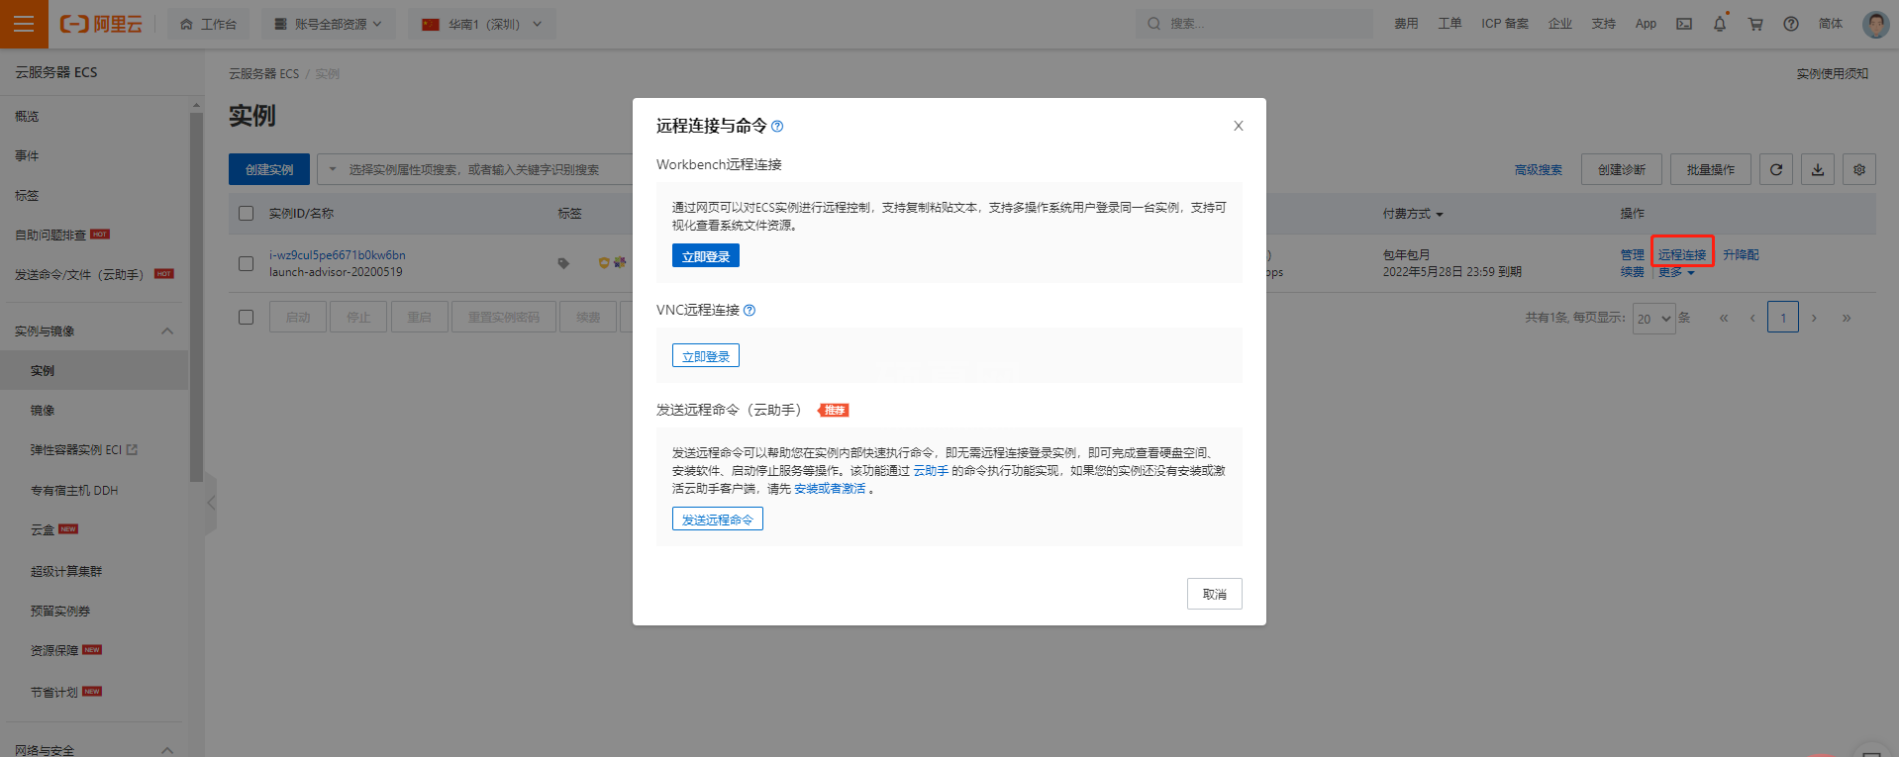
Task: Select the header checkbox for all instances
Action: pos(247,213)
